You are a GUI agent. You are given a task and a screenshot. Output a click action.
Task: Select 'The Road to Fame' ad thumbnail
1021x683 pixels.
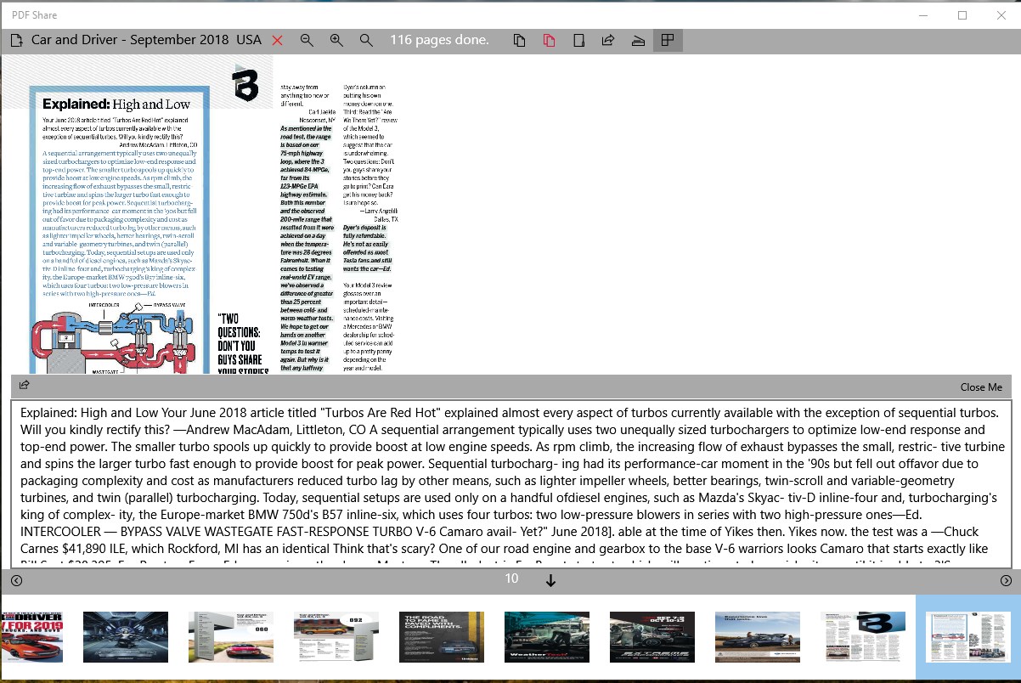(442, 637)
